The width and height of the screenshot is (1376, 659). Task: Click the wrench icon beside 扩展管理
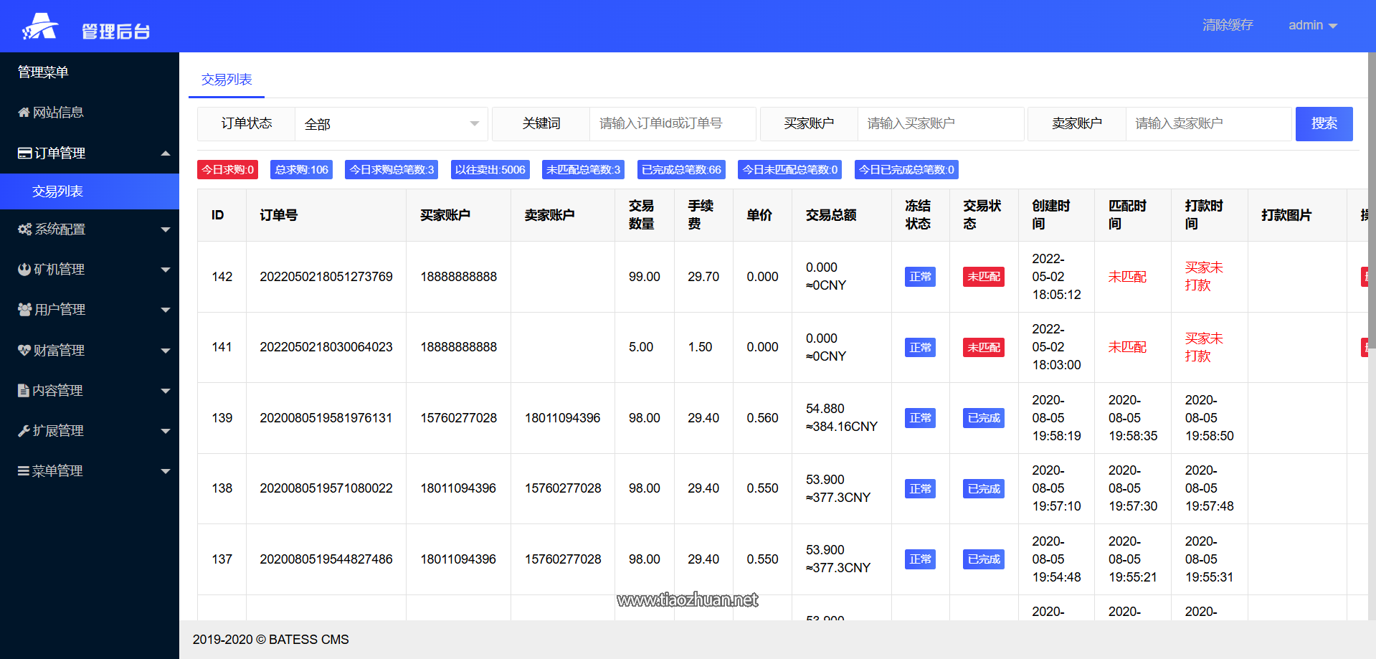click(24, 431)
